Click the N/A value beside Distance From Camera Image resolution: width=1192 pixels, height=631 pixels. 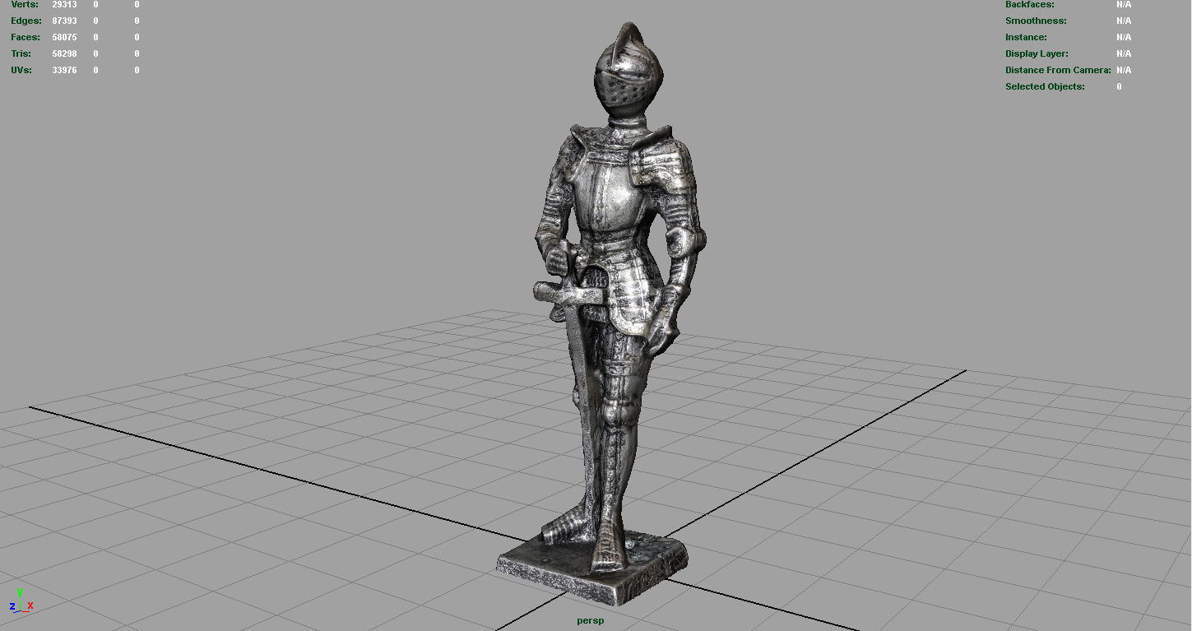point(1124,70)
